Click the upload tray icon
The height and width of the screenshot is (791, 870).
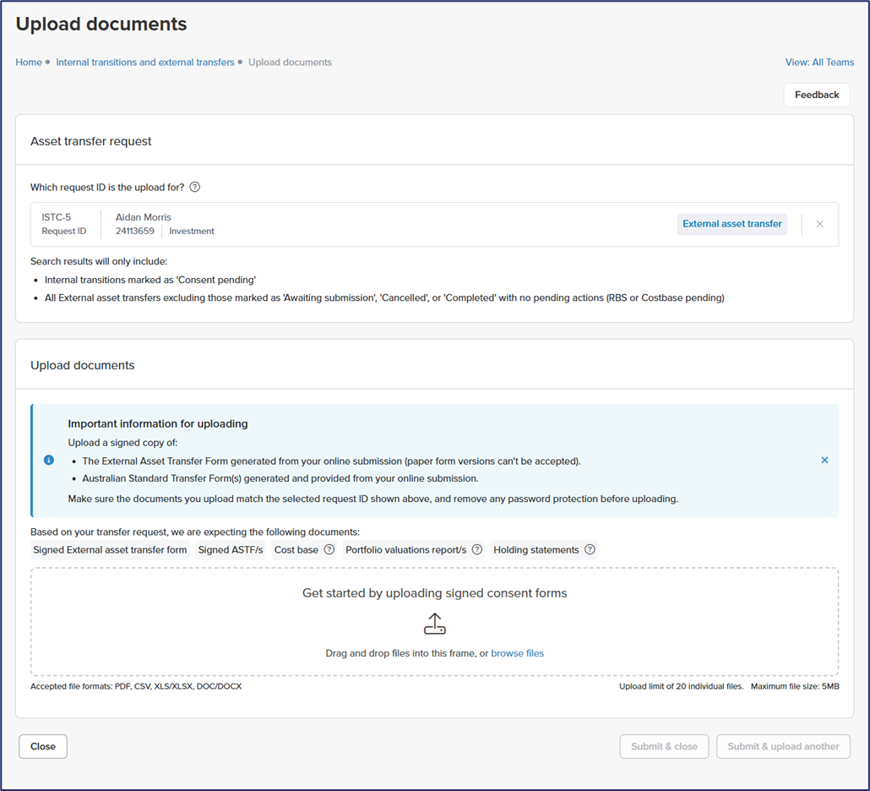pyautogui.click(x=434, y=624)
